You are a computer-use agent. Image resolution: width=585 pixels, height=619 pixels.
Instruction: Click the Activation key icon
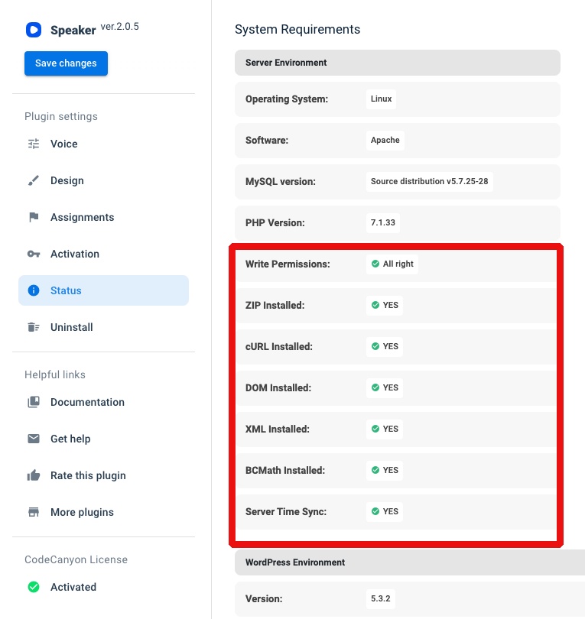tap(34, 254)
